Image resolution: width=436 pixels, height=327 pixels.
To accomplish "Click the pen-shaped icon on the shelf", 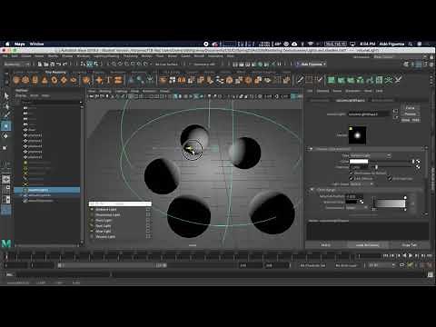I will tap(300, 80).
